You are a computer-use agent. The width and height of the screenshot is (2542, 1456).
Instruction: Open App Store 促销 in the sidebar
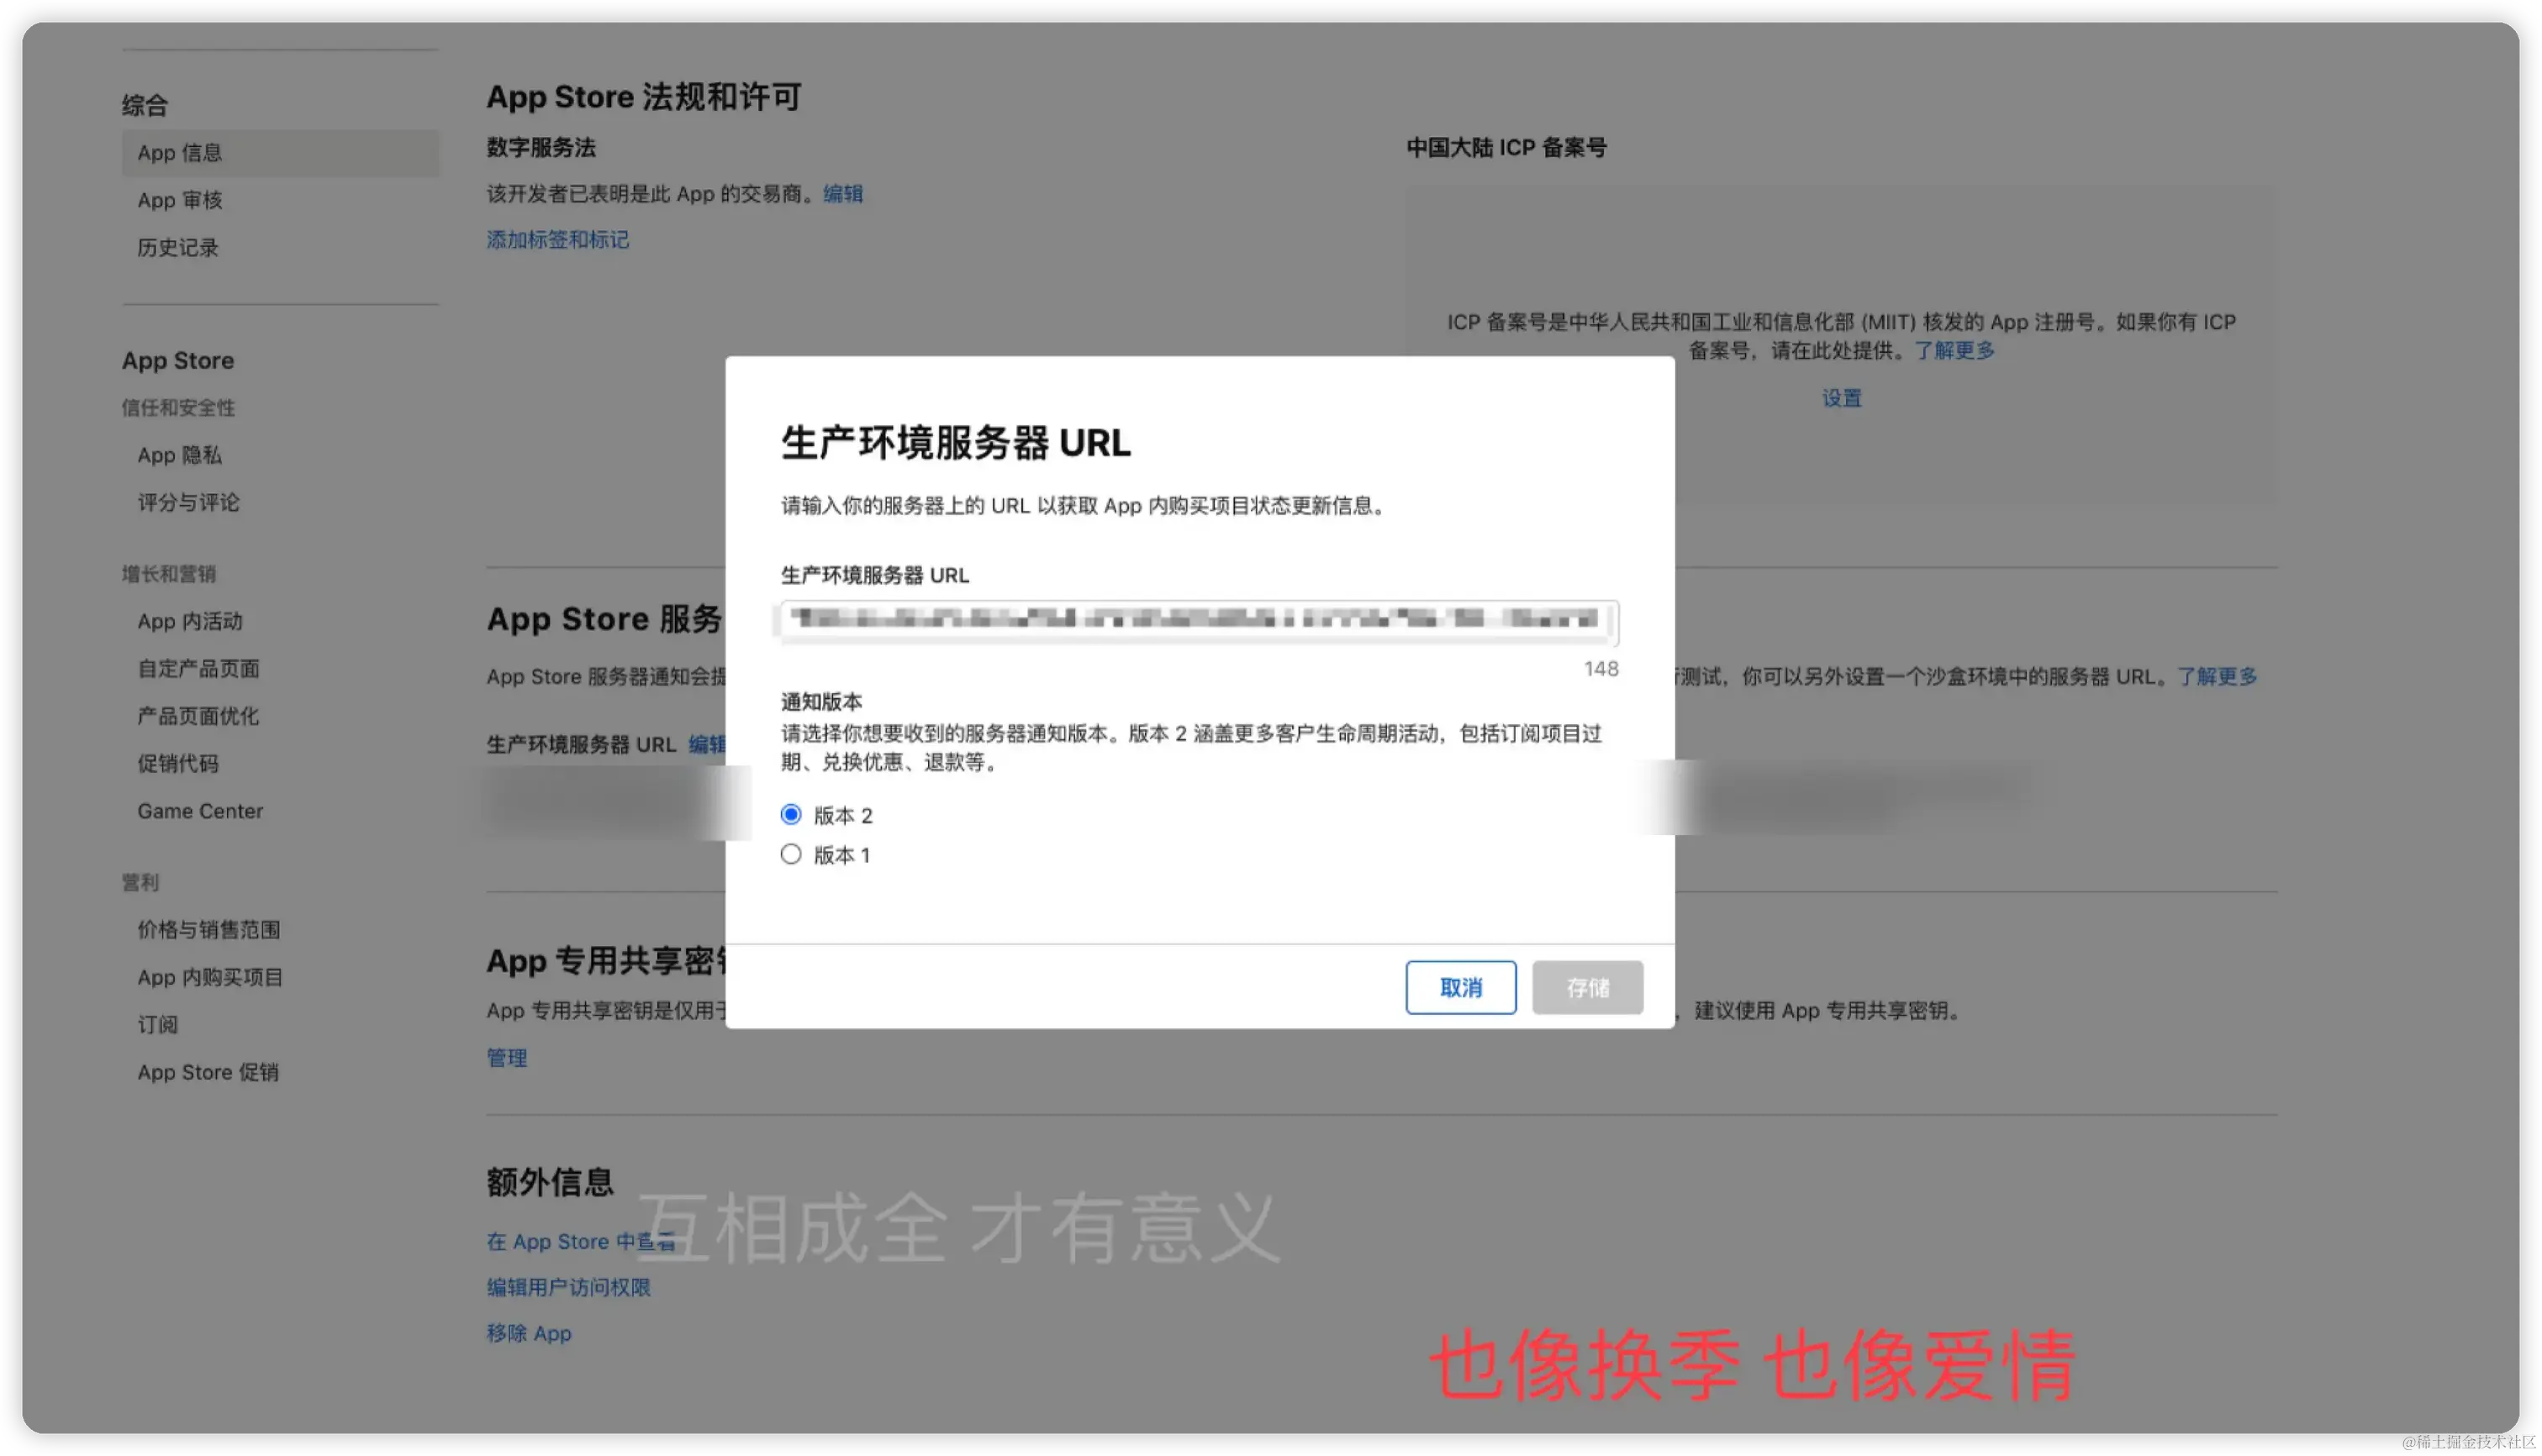pos(208,1072)
